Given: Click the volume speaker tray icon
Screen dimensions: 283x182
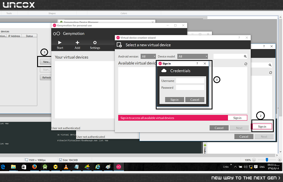Looking at the screenshot, I should coord(245,167).
